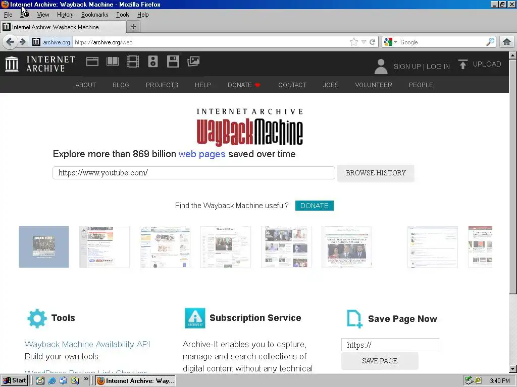This screenshot has width=517, height=387.
Task: Reload the page with refresh icon
Action: 373,42
